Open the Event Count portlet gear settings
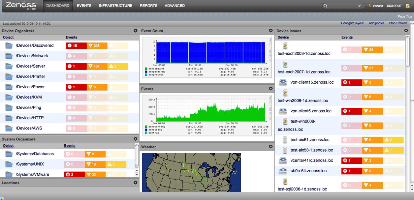414x200 pixels. pos(271,30)
